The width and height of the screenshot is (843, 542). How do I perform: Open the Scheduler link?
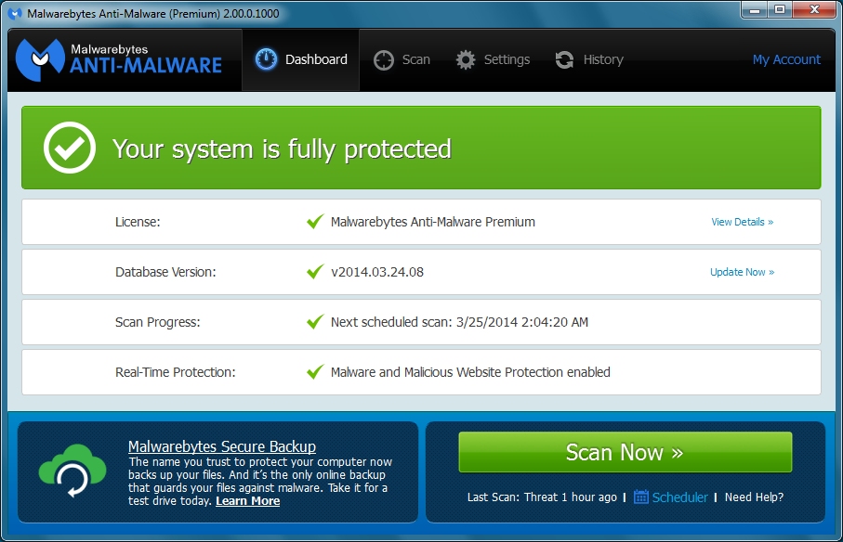679,497
